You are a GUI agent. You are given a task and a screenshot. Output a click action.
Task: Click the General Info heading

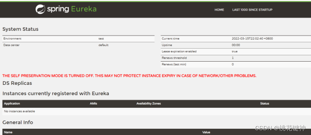18,122
